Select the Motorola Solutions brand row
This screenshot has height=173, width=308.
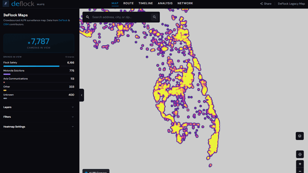tap(39, 72)
